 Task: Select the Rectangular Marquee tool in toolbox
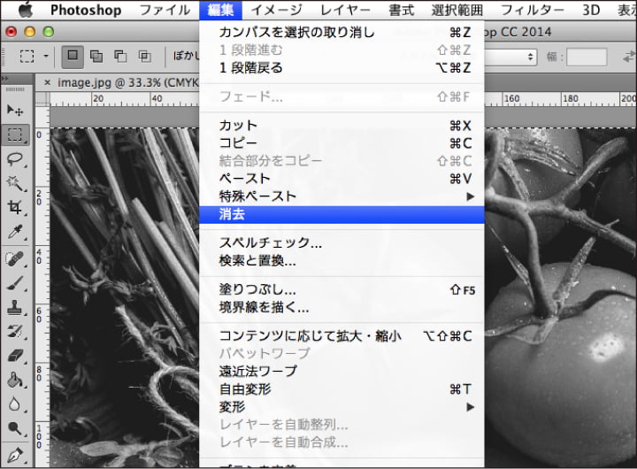point(15,135)
